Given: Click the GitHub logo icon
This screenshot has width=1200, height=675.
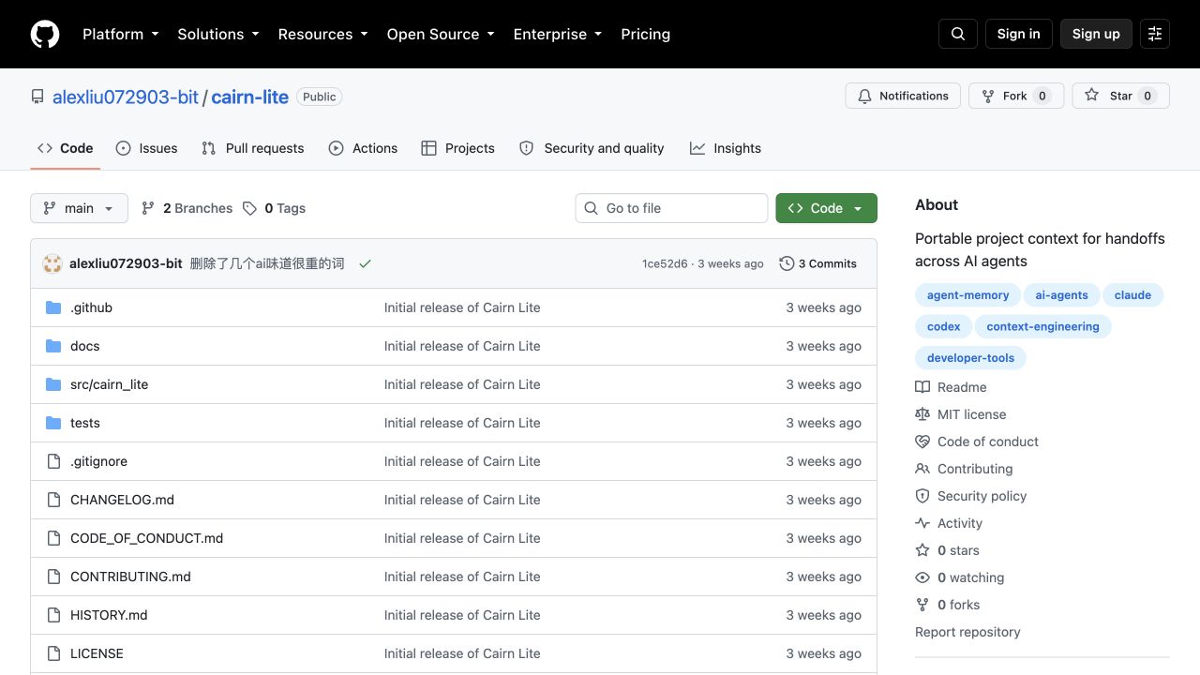Looking at the screenshot, I should (45, 34).
